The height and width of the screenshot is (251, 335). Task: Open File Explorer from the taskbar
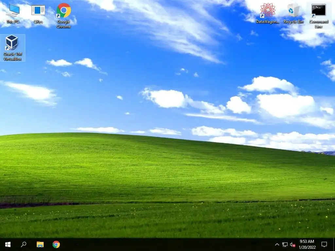click(40, 244)
